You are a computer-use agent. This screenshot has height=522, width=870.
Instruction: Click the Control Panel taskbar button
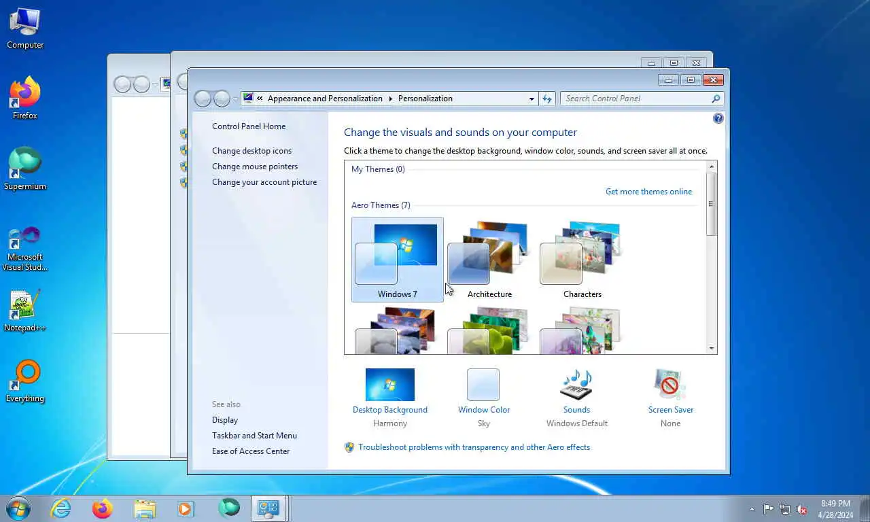[x=269, y=508]
